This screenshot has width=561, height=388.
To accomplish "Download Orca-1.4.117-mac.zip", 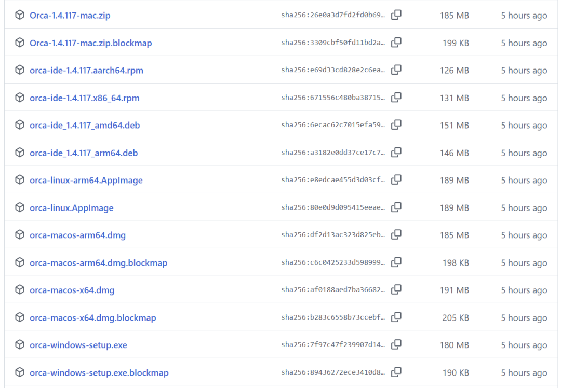I will 70,16.
